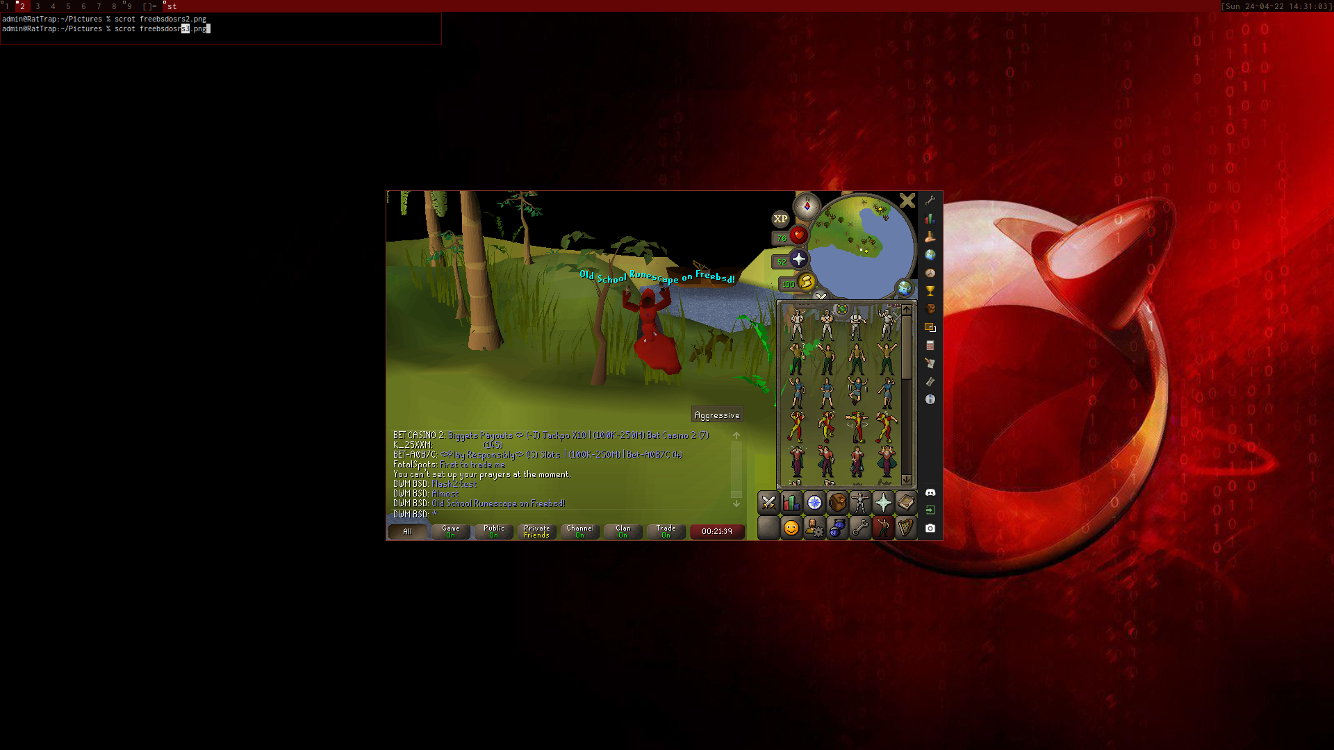Image resolution: width=1334 pixels, height=750 pixels.
Task: Click chat message 'First to trade me'
Action: tap(472, 465)
